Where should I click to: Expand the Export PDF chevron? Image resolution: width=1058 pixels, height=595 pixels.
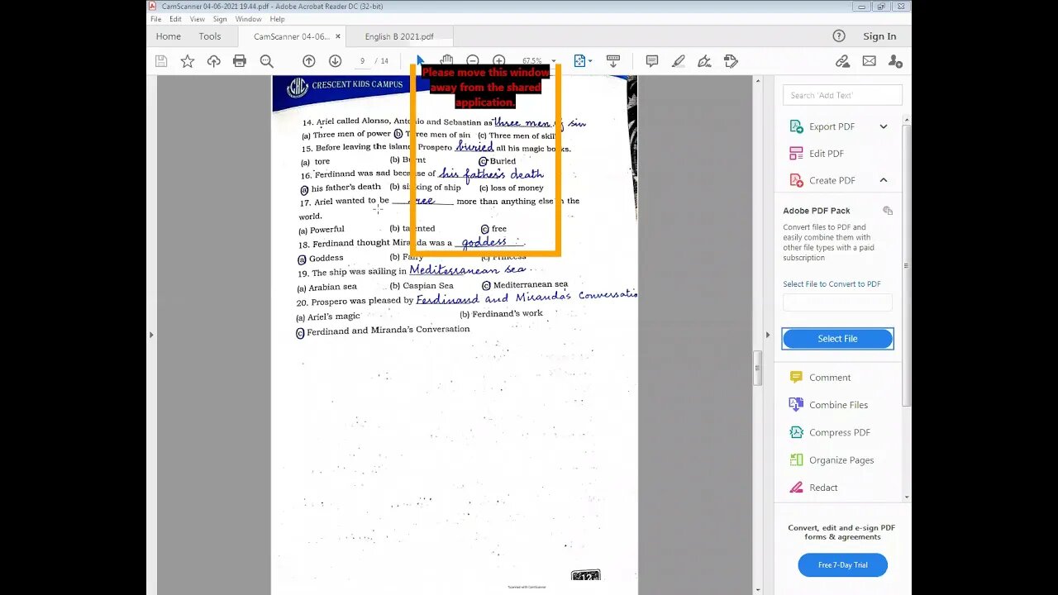pyautogui.click(x=884, y=126)
